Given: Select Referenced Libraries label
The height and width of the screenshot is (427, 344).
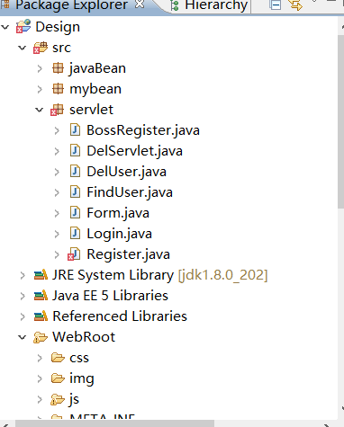Looking at the screenshot, I should point(120,316).
